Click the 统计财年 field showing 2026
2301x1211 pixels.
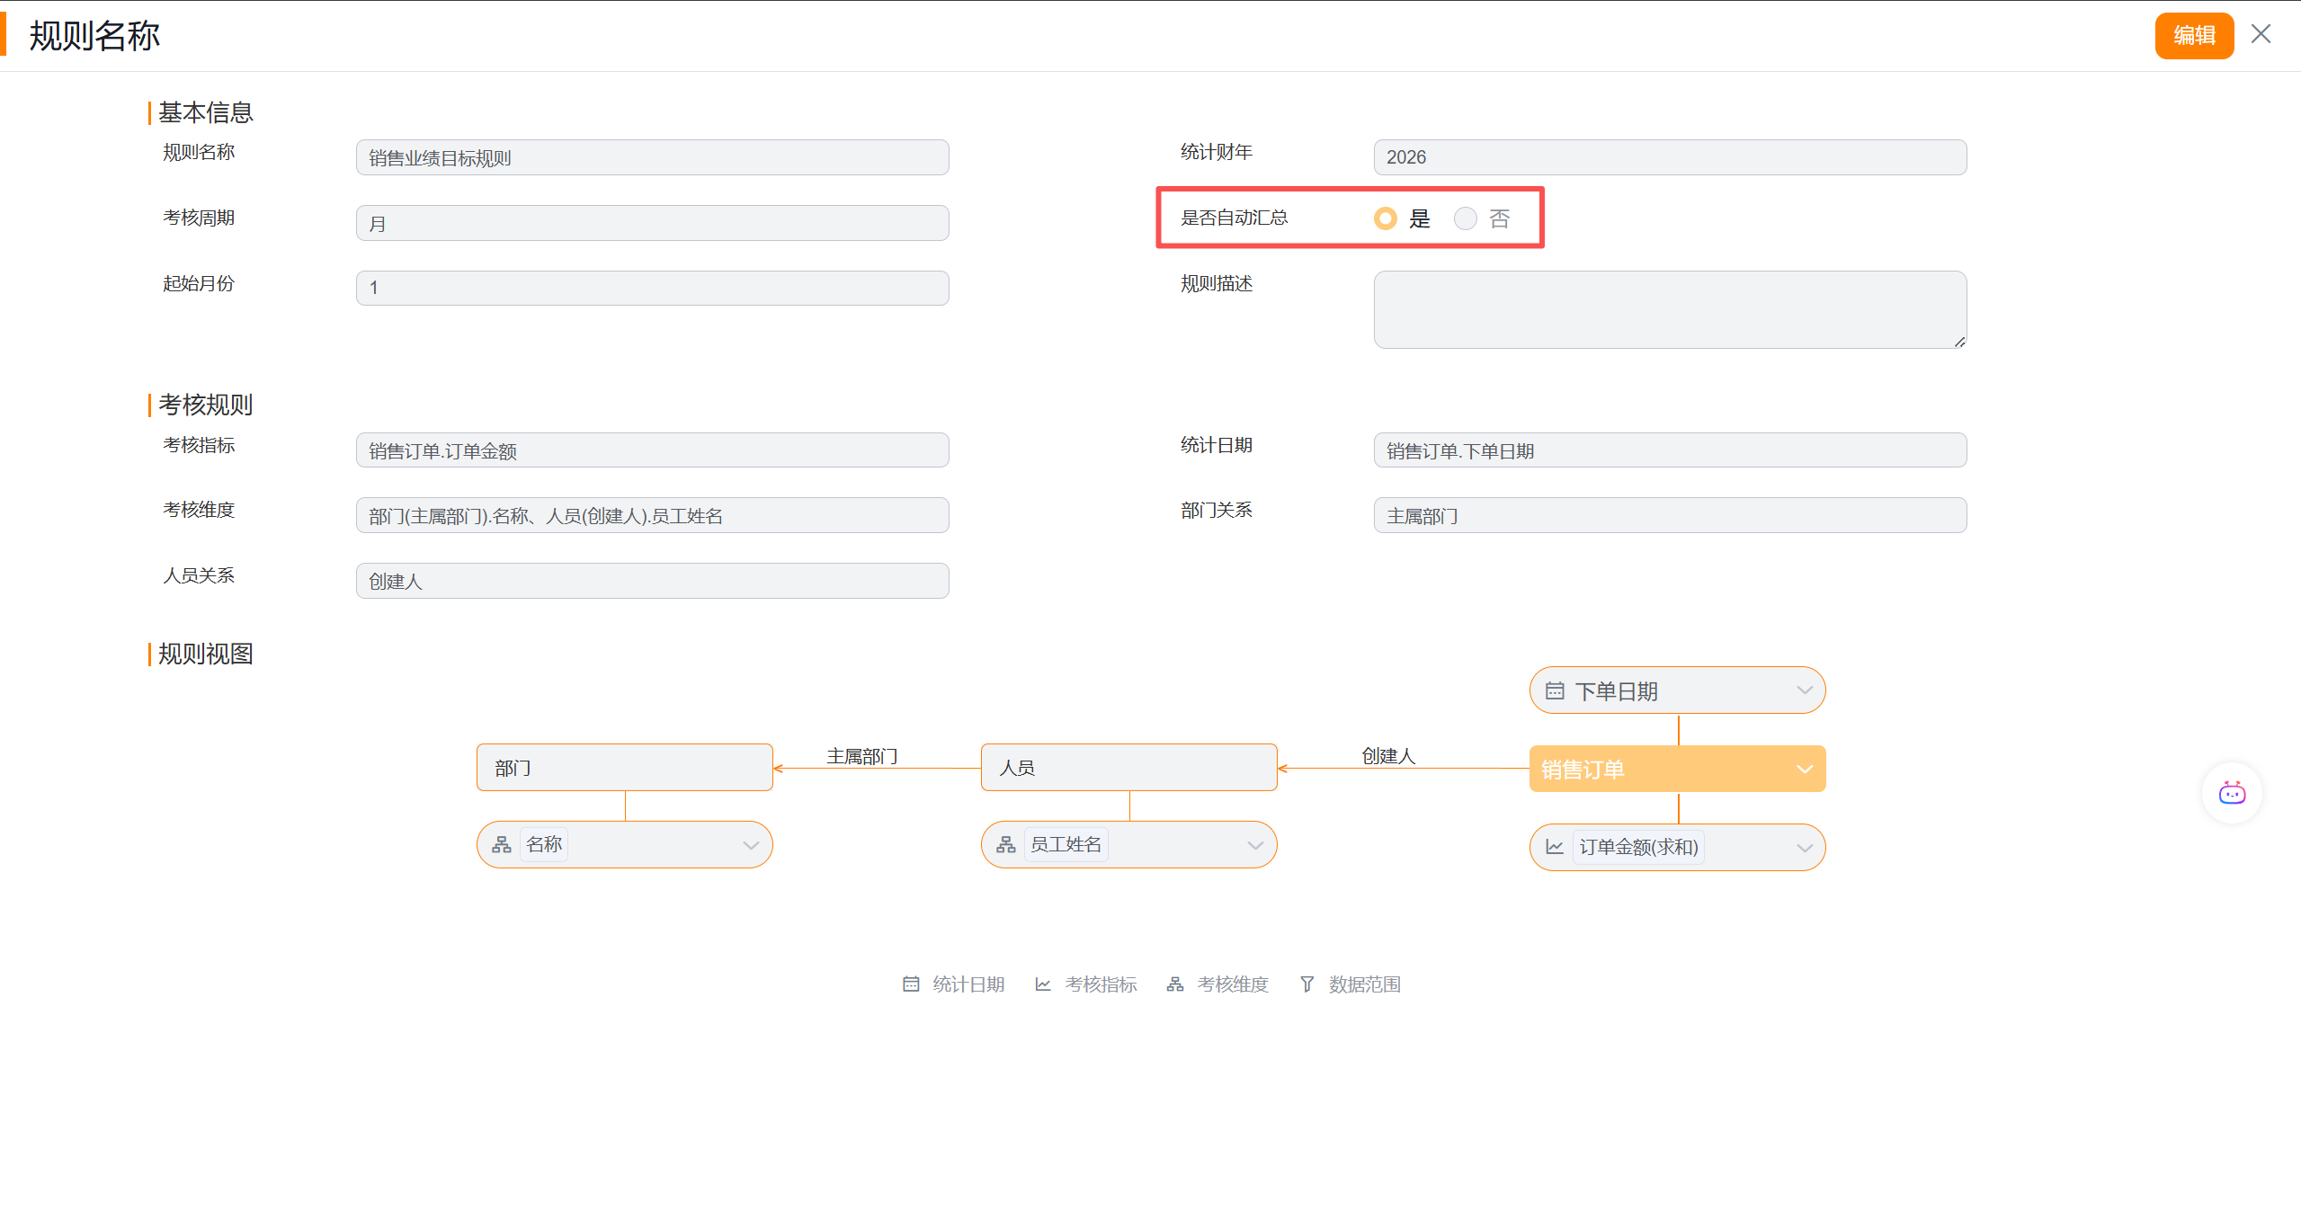(1669, 157)
